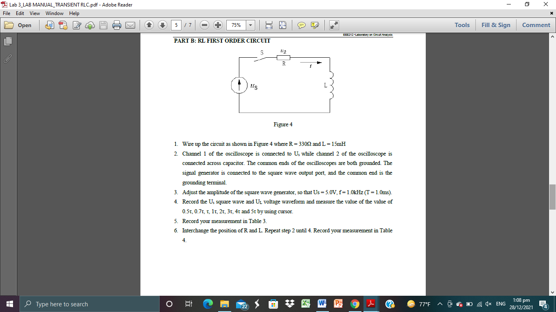The height and width of the screenshot is (312, 556).
Task: Expand the hidden icons tray chevron
Action: (x=439, y=303)
